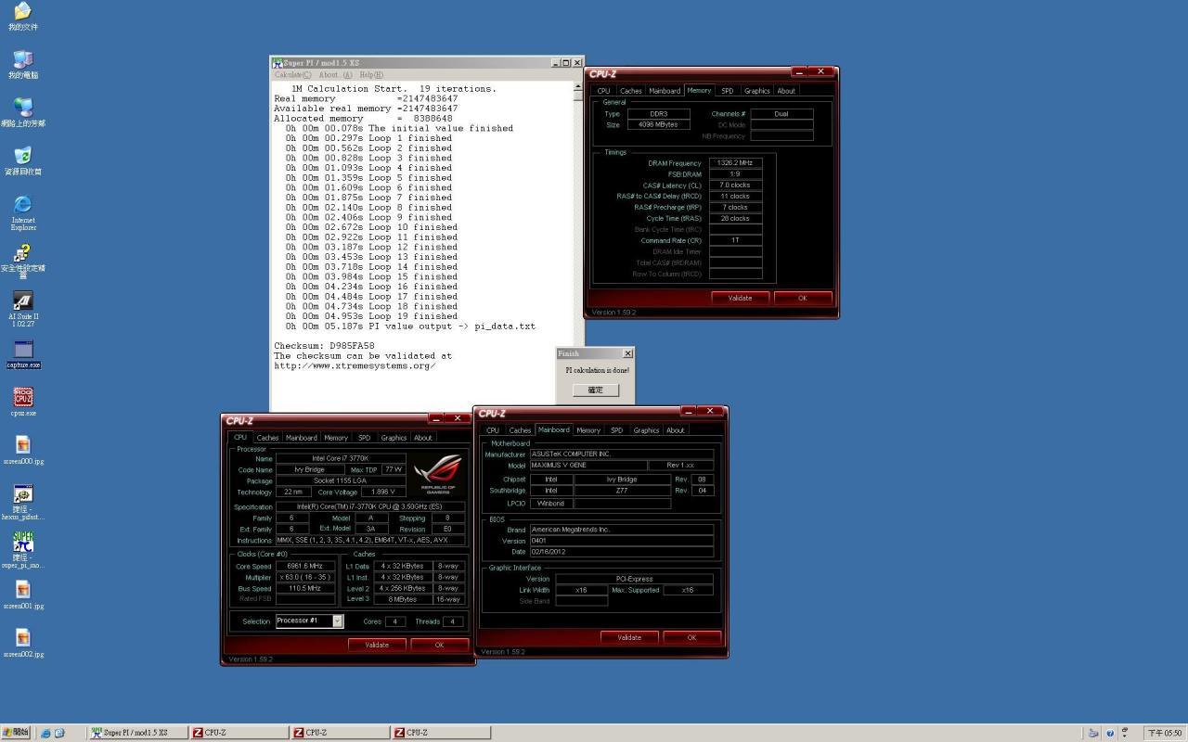
Task: Click the BIOS date 02/16/2012 field
Action: [621, 552]
